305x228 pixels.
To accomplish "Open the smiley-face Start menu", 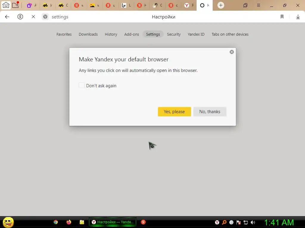I will point(8,222).
